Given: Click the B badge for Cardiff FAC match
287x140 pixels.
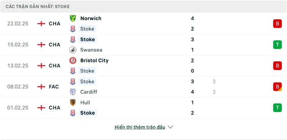Looking at the screenshot, I should point(277,87).
